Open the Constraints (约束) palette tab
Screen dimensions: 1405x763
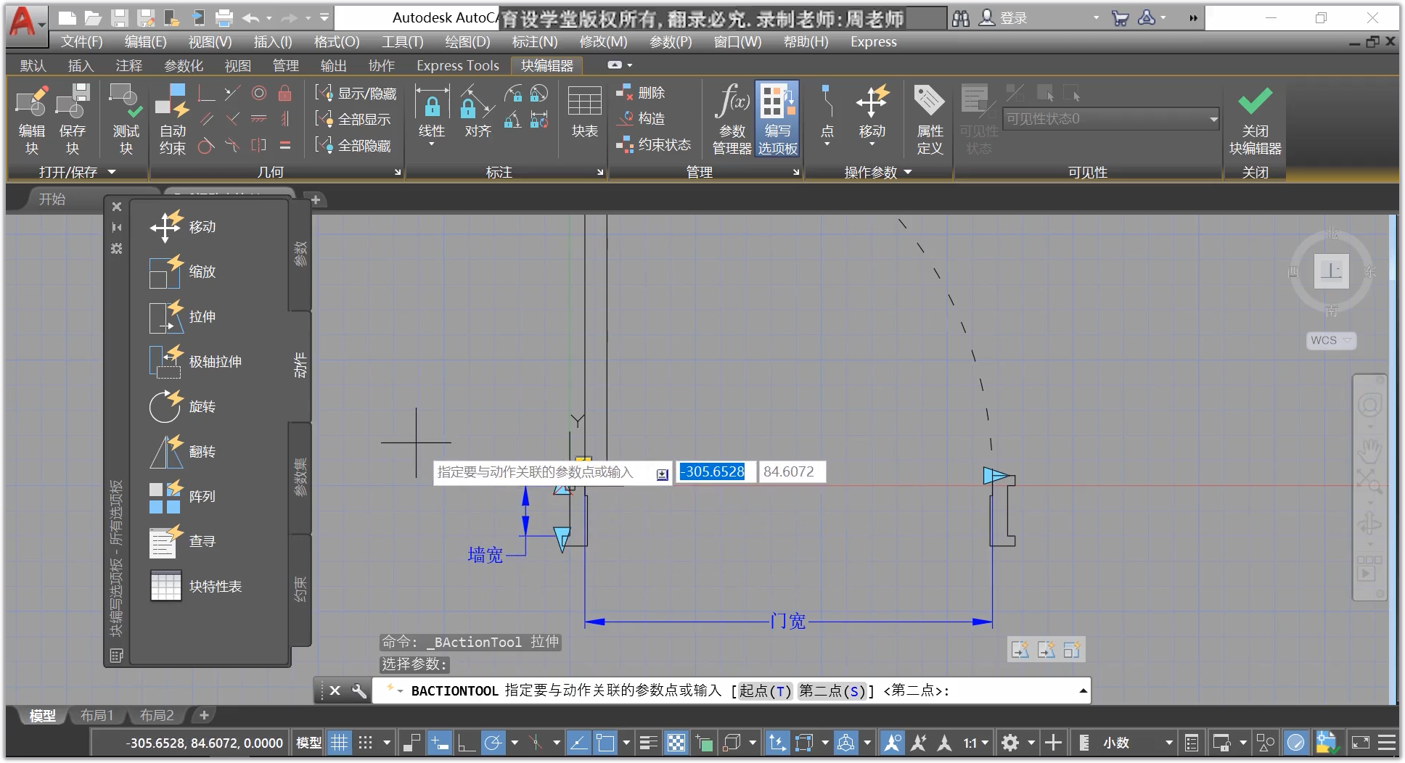click(300, 590)
